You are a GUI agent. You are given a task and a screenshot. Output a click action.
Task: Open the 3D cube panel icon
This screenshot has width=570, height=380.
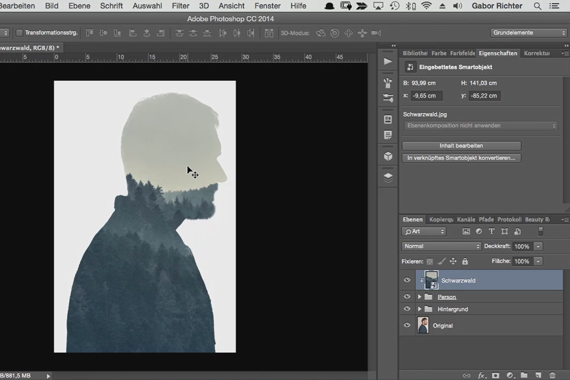388,156
